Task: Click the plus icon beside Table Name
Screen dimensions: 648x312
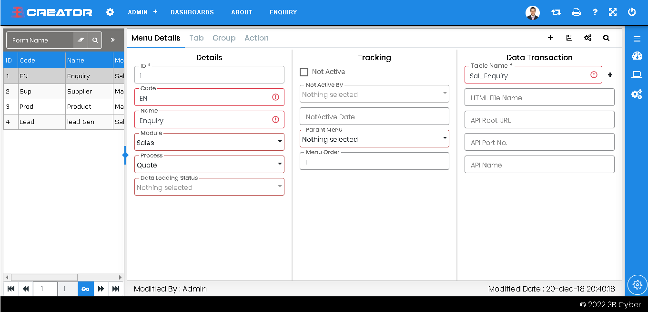Action: pos(610,75)
